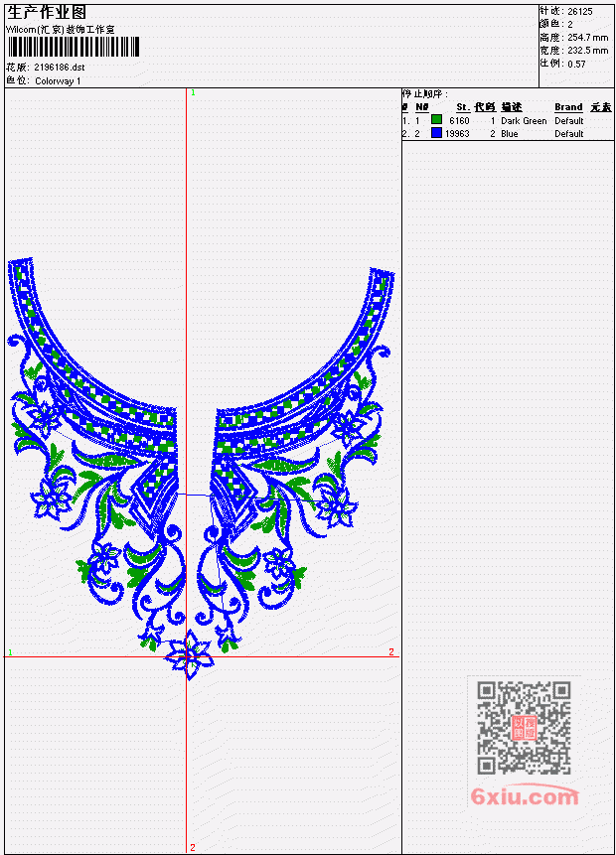
Task: Click the N# column header
Action: [421, 107]
